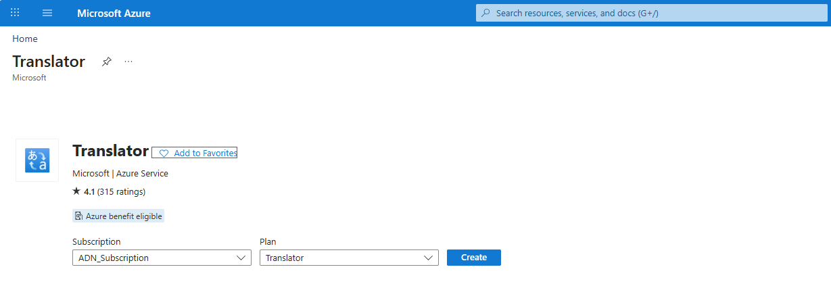Viewport: 831px width, 286px height.
Task: Select the 4.1 (315 ratings) text
Action: point(114,191)
